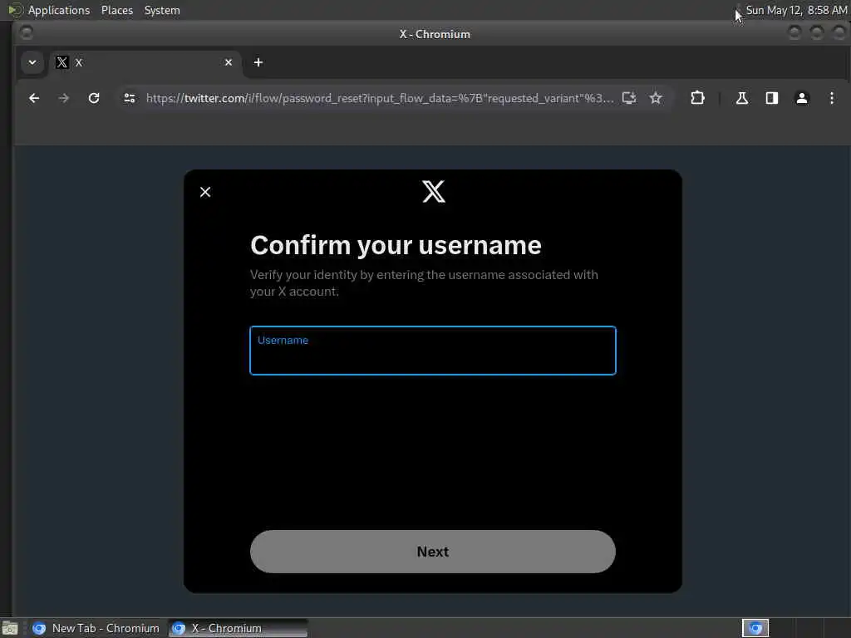Open the Chromium three-dot menu

pyautogui.click(x=831, y=98)
